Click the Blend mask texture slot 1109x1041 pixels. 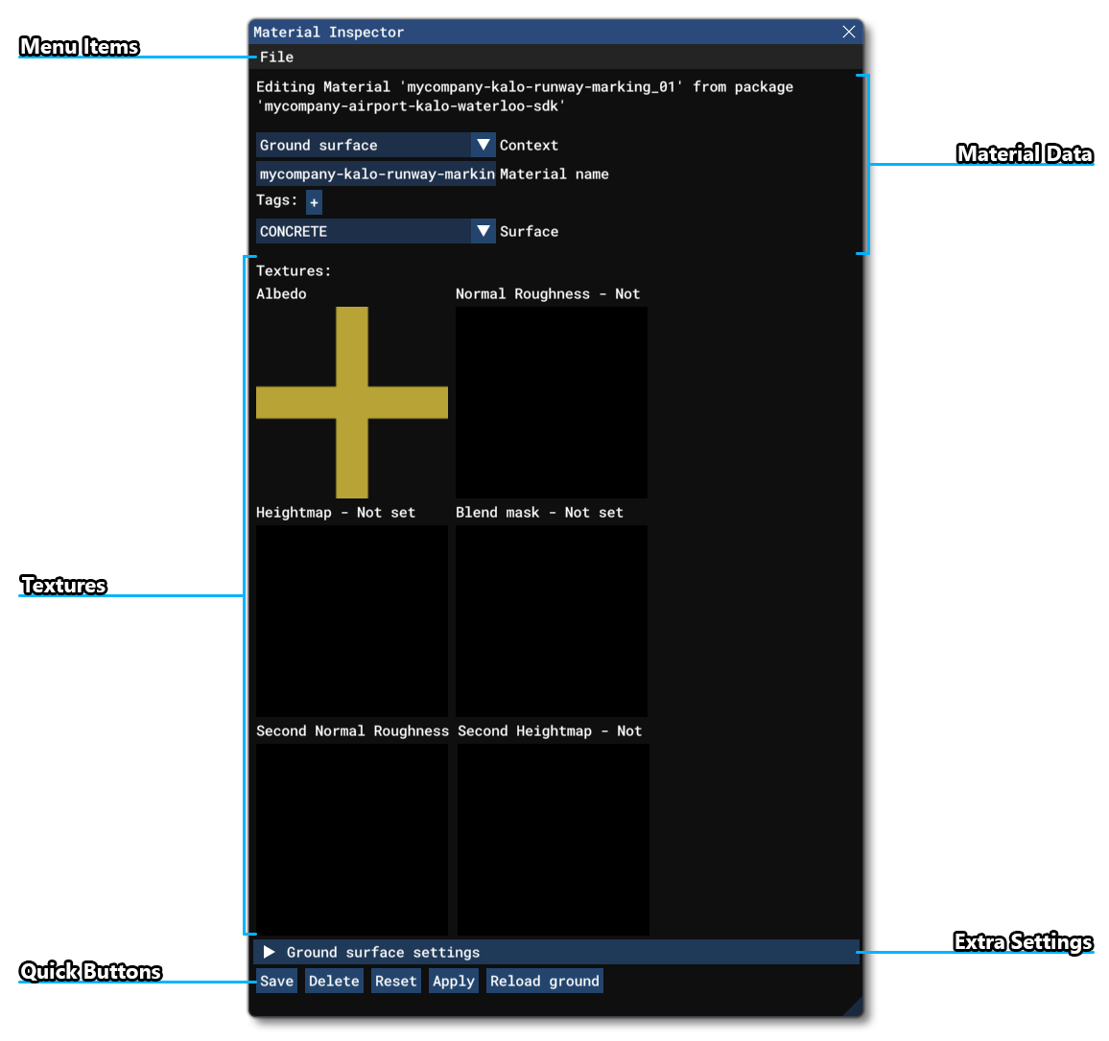551,620
